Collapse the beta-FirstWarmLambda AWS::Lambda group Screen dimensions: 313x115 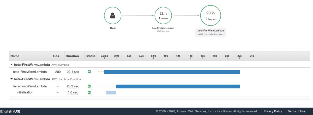point(11,64)
